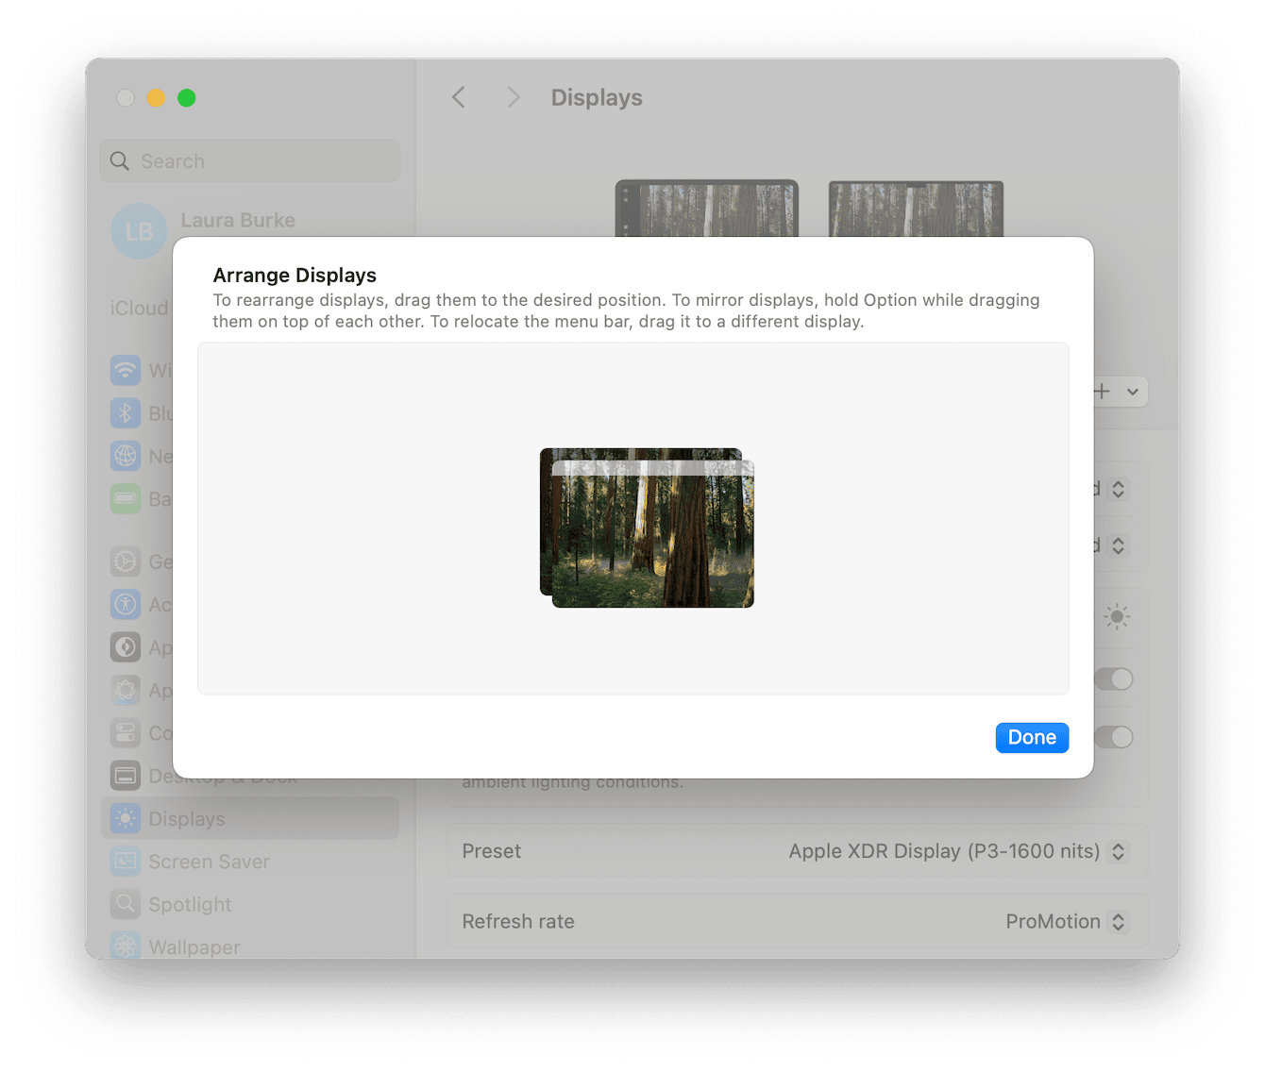Screen dimensions: 1265x1072
Task: Toggle the upper switch on the right panel
Action: [1114, 679]
